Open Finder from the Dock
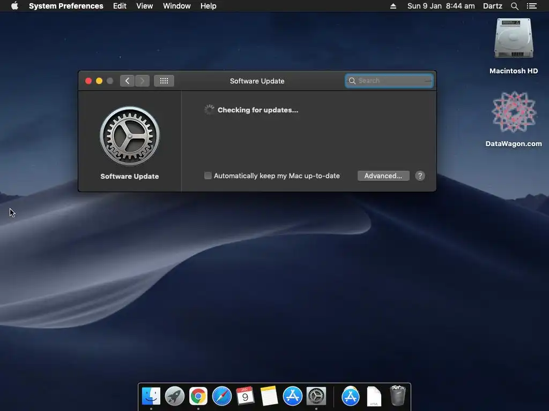Screen dimensions: 549x411 pos(151,396)
